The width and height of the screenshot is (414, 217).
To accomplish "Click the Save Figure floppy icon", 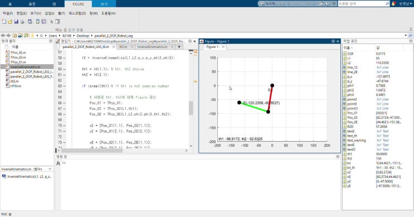I will (x=16, y=22).
